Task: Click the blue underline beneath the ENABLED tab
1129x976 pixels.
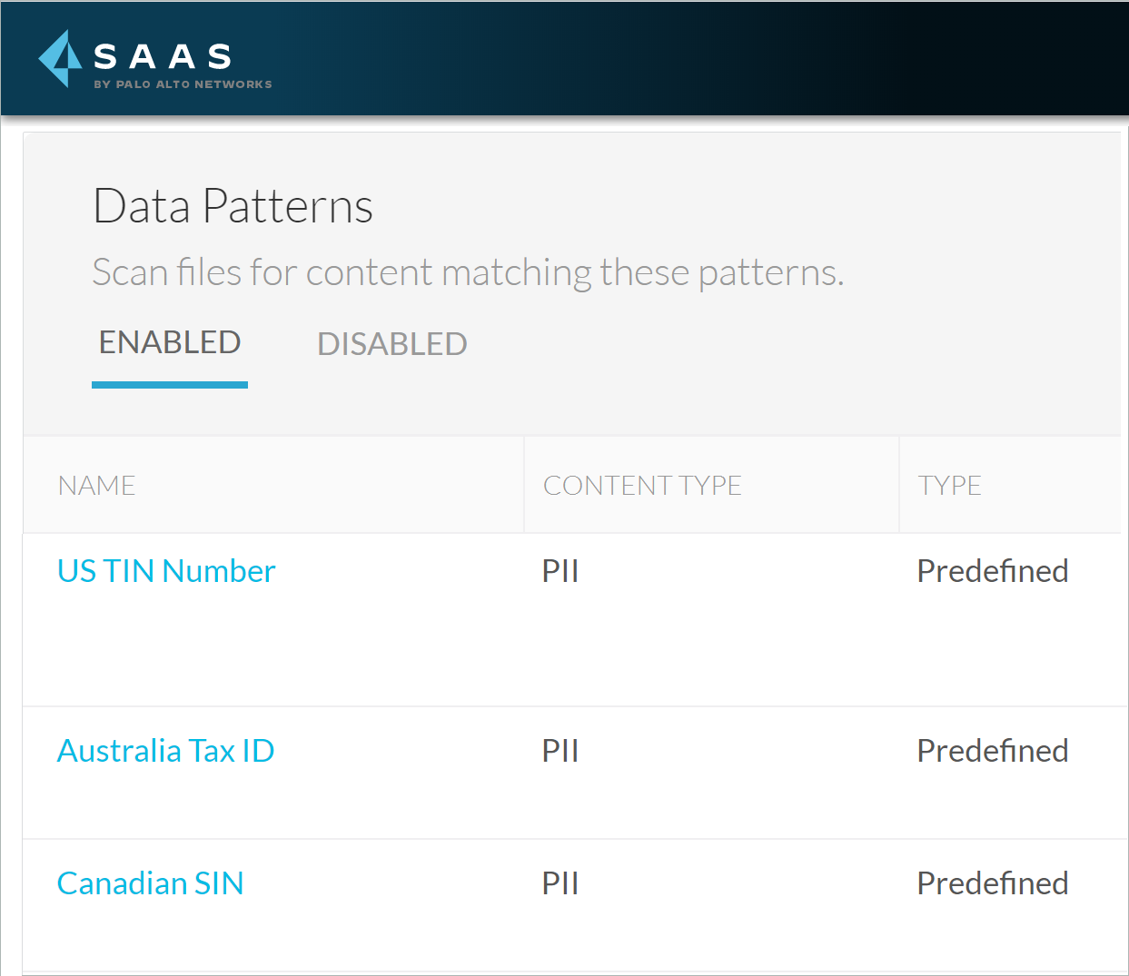Action: point(170,385)
